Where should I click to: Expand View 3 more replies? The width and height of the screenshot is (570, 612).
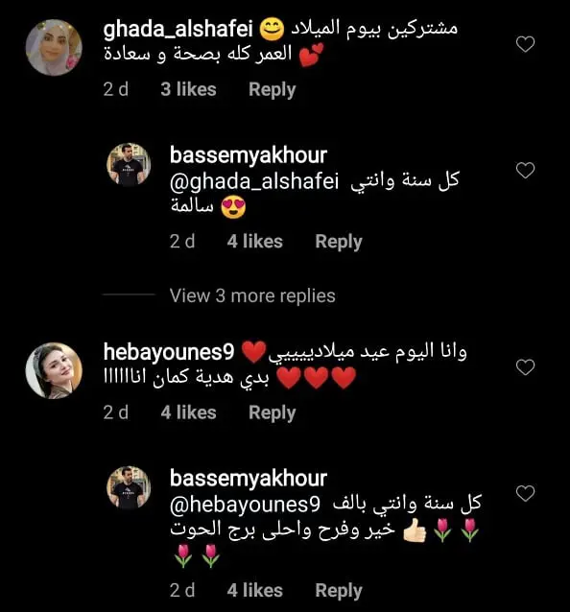(252, 295)
